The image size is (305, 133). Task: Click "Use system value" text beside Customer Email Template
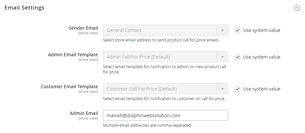click(x=262, y=89)
